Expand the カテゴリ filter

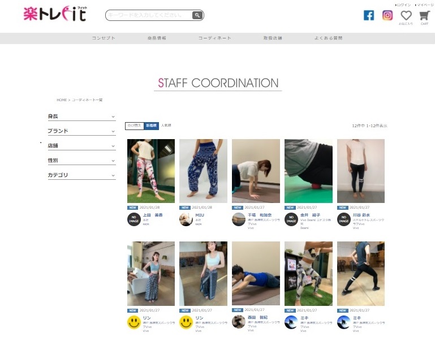[81, 175]
